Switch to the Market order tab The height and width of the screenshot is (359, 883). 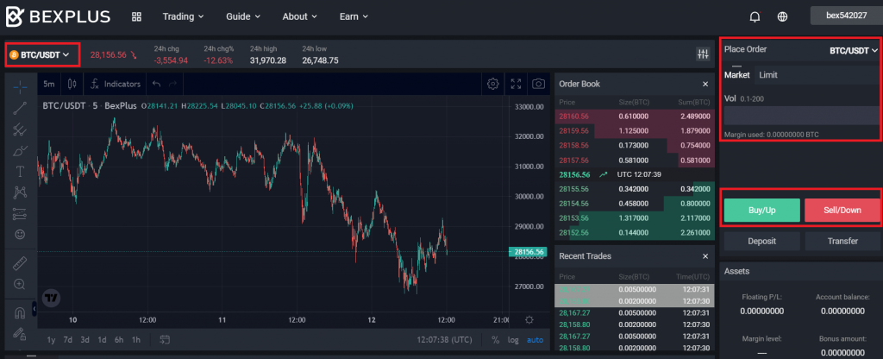click(737, 74)
